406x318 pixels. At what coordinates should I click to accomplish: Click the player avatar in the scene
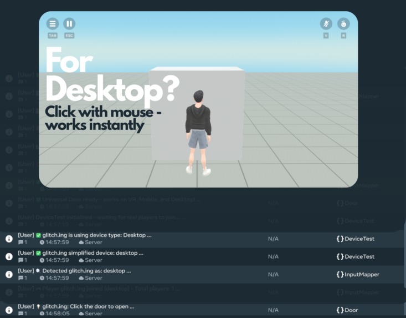[198, 133]
